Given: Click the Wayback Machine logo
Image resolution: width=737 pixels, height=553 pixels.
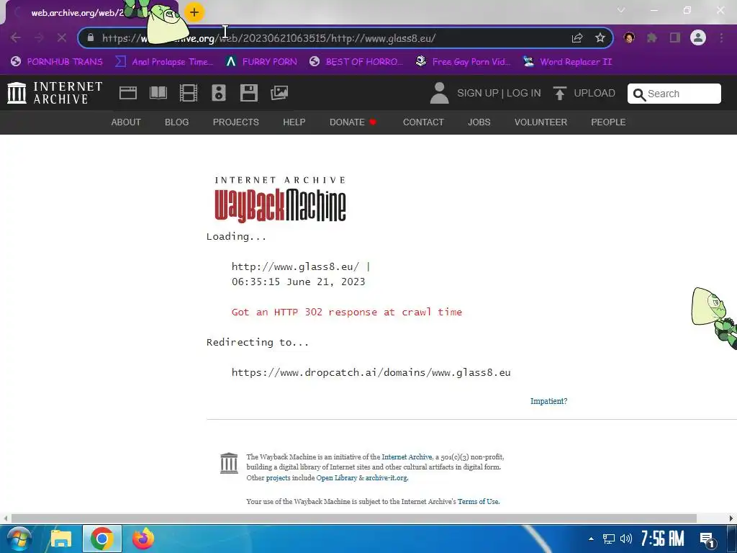Looking at the screenshot, I should (x=281, y=199).
